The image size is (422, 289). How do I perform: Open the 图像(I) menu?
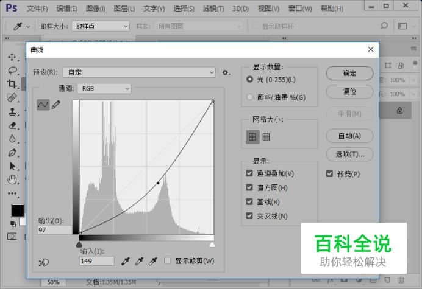pyautogui.click(x=96, y=9)
